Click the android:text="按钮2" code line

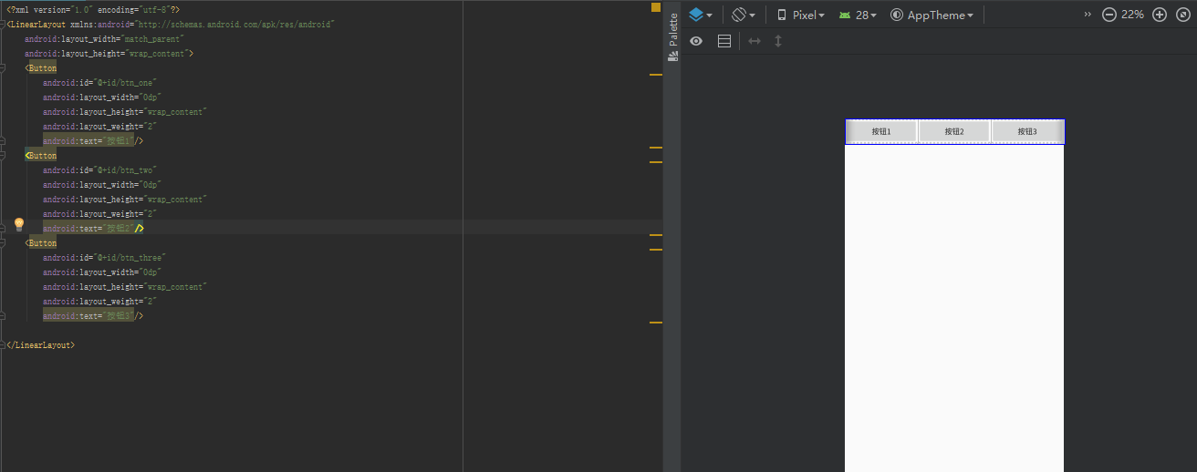(93, 229)
